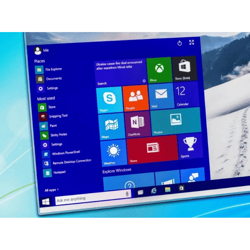Open Paint from Most used
Viewport: 250px width, 250px height.
[x=48, y=126]
